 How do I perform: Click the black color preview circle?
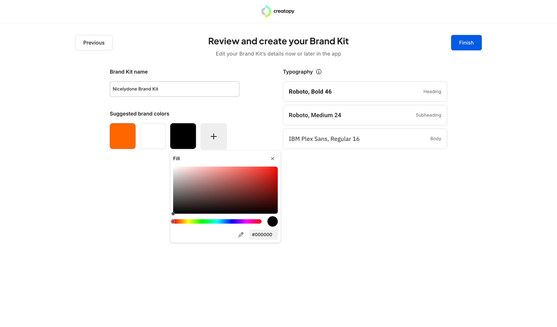272,221
